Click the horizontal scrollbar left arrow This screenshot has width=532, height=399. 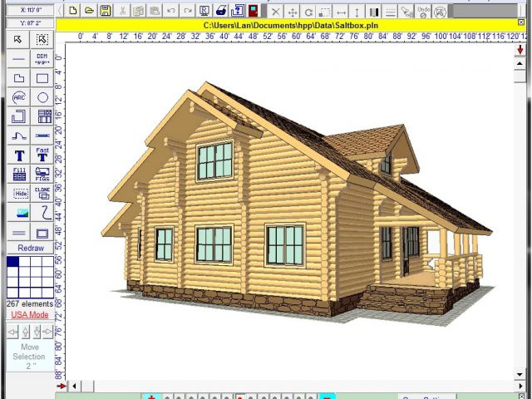point(74,386)
